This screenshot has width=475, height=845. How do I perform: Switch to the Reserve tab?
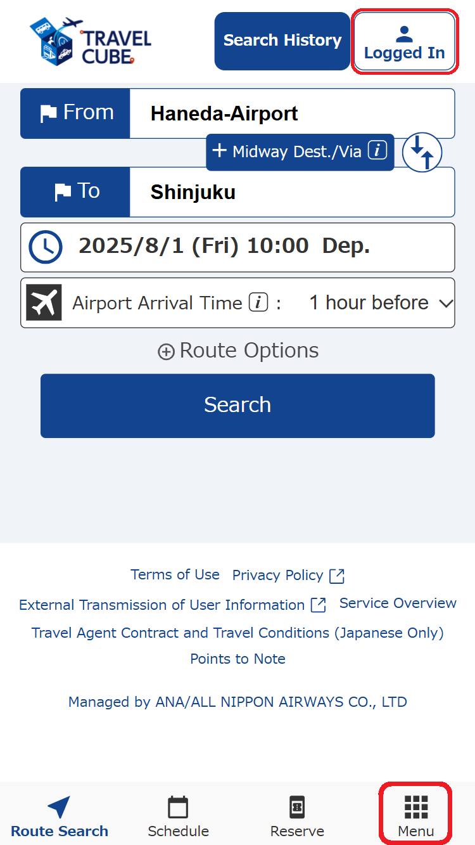point(297,818)
